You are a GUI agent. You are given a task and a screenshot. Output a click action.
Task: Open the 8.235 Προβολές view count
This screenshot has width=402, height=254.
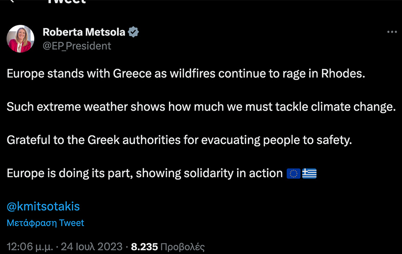pyautogui.click(x=168, y=247)
